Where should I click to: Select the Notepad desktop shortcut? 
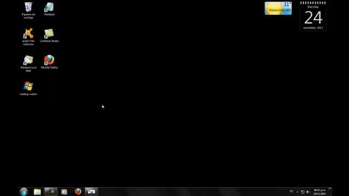pyautogui.click(x=49, y=9)
